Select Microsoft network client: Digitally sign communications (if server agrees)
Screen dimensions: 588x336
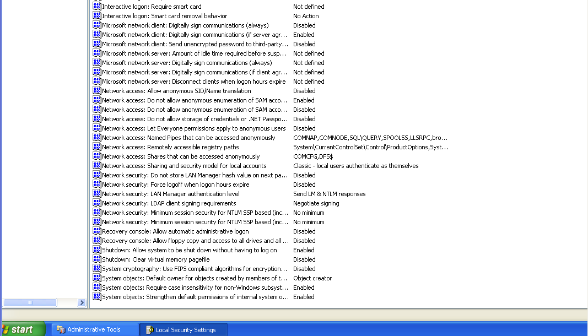[x=194, y=35]
